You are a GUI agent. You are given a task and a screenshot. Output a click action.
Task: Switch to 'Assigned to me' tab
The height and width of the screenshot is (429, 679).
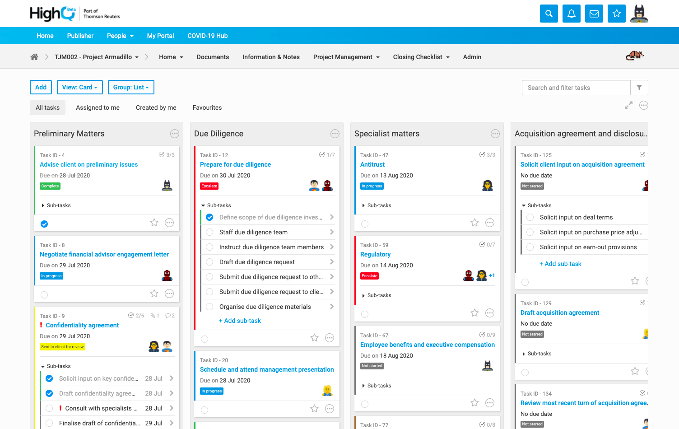click(x=98, y=107)
